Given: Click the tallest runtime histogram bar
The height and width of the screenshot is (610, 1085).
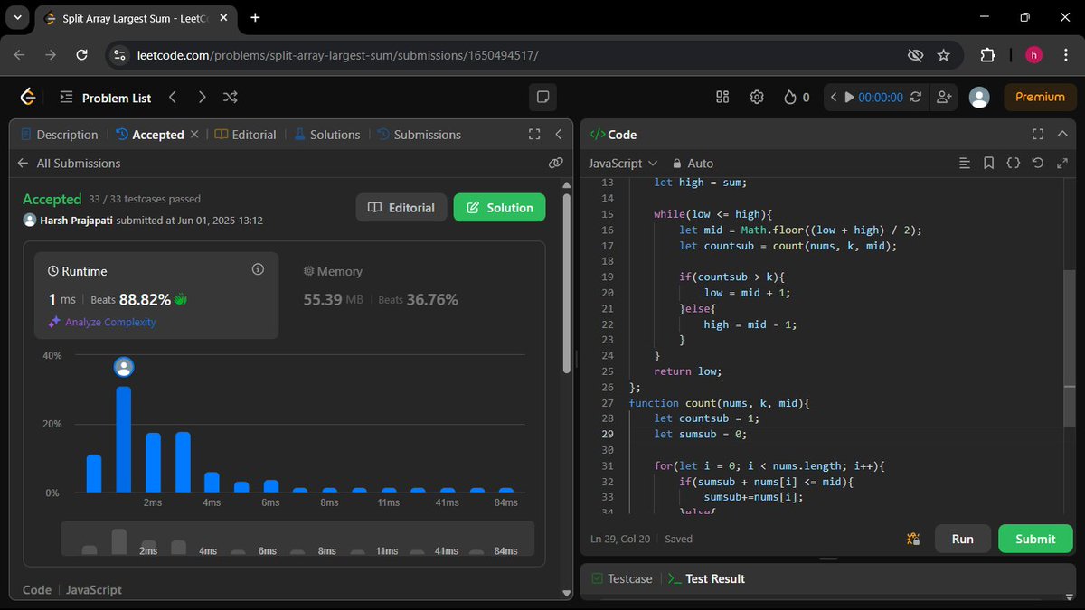Looking at the screenshot, I should pos(124,439).
